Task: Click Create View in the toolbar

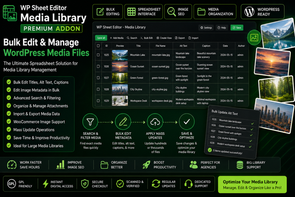Action: (164, 38)
